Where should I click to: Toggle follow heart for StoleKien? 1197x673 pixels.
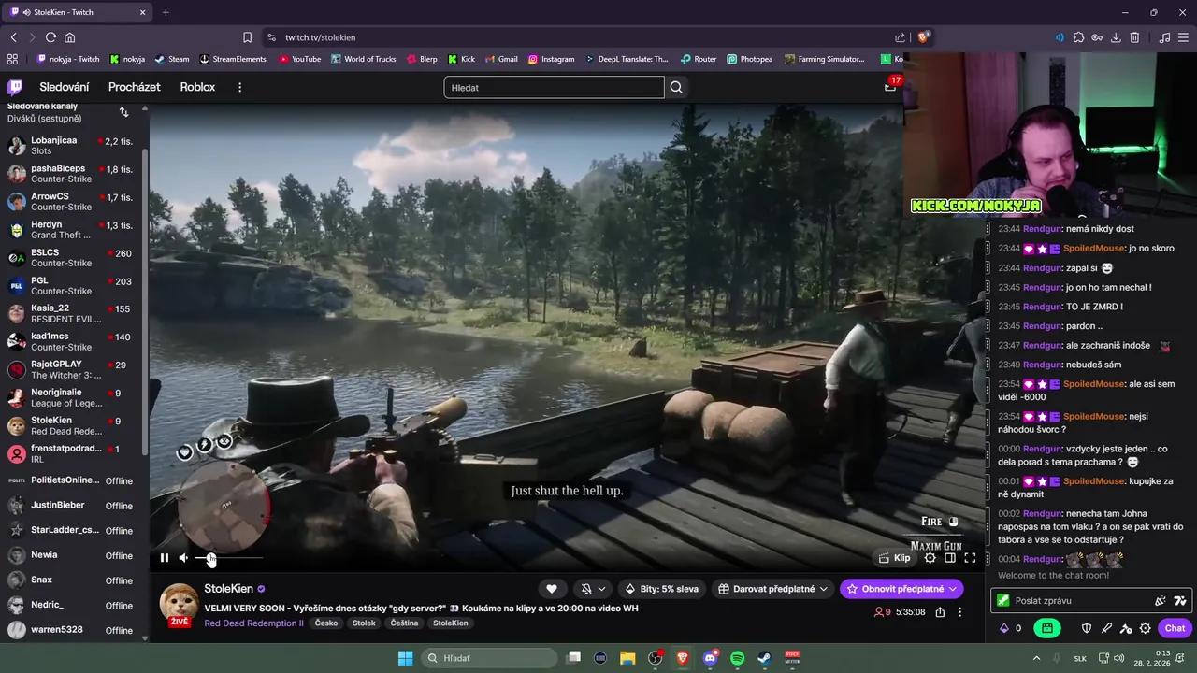tap(552, 589)
